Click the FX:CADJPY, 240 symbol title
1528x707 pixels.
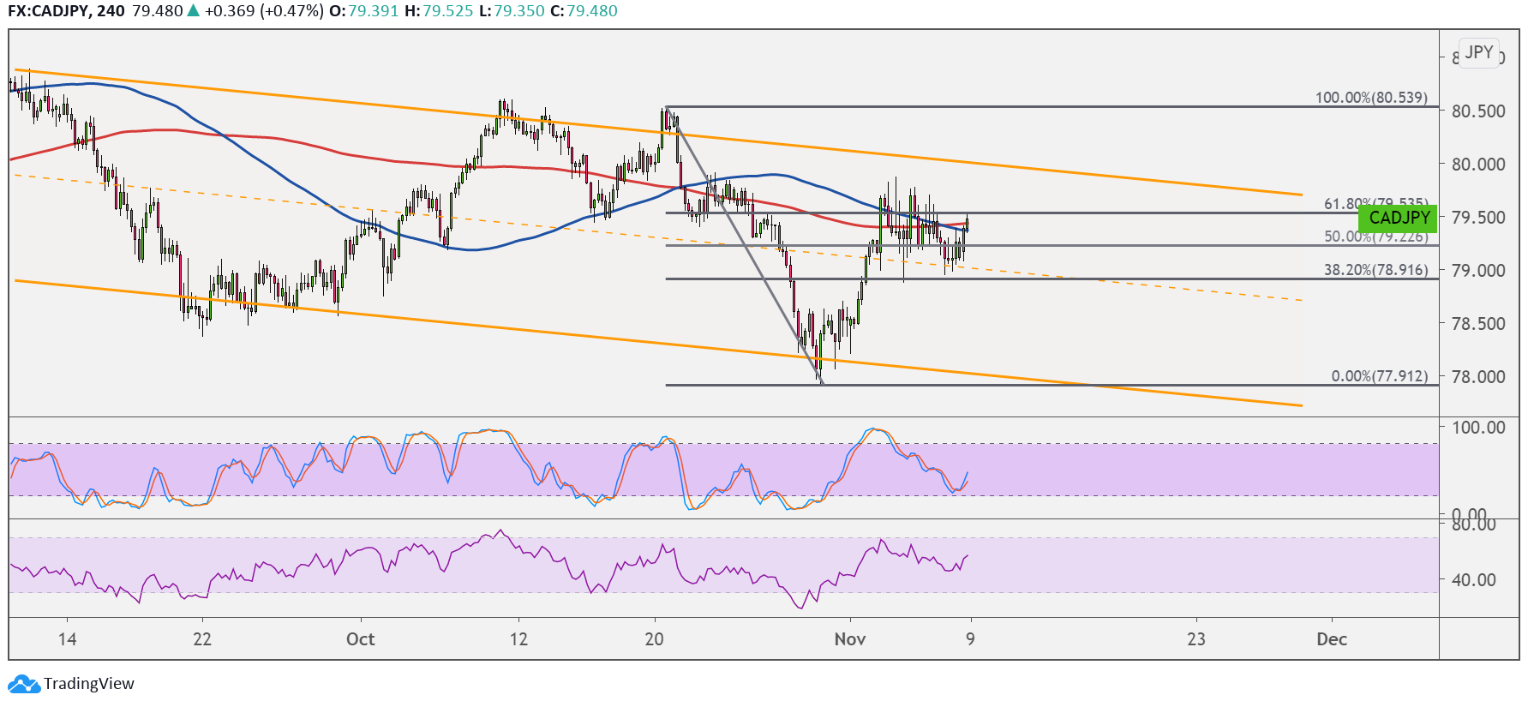click(66, 11)
